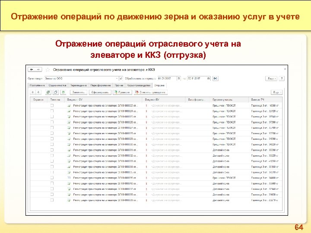This screenshot has width=311, height=233.
Task: Click the period start date field
Action: (x=167, y=79)
